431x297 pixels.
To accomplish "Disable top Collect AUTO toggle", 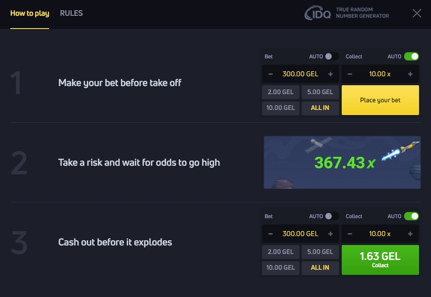I will tap(411, 57).
